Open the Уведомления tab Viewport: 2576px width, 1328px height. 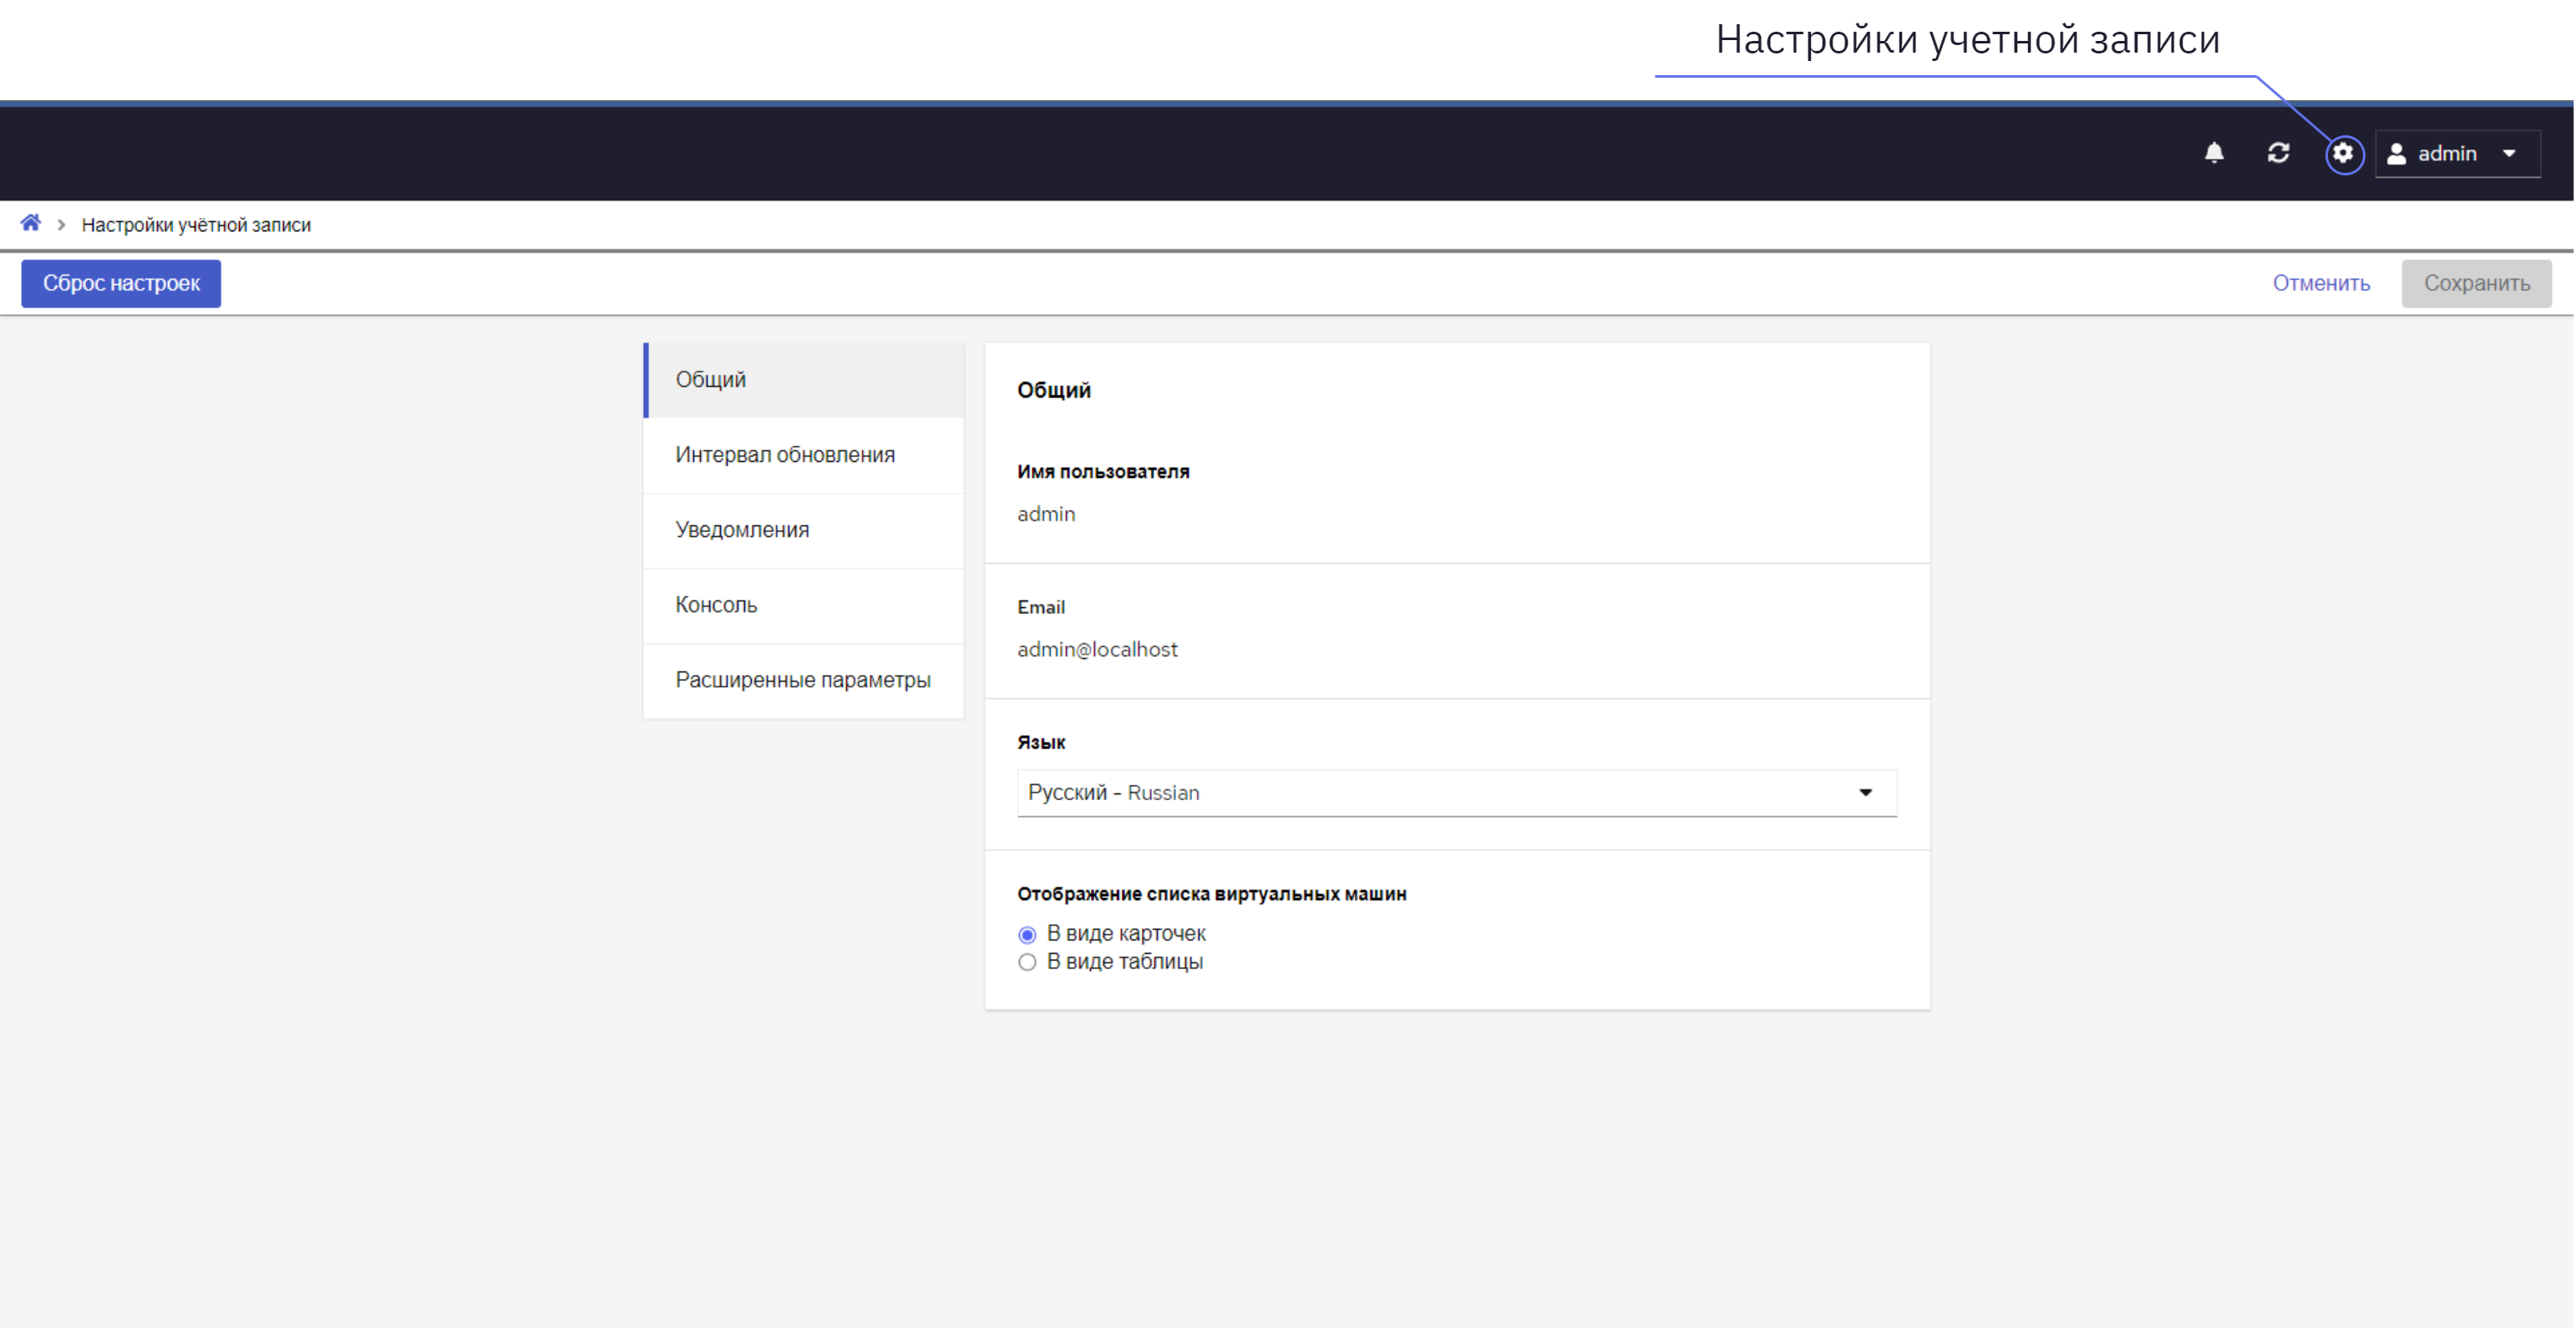[804, 530]
